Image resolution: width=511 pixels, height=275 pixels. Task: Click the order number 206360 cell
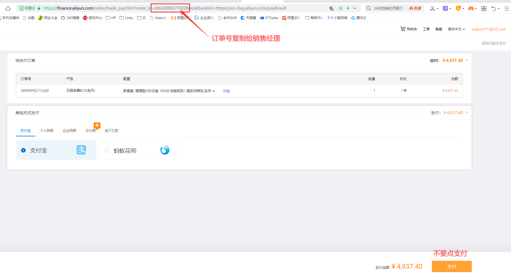[x=35, y=91]
